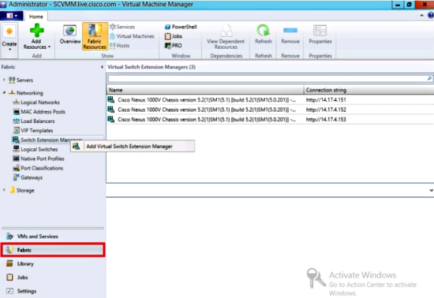The width and height of the screenshot is (434, 298).
Task: Sort by Connection string column header
Action: click(x=369, y=90)
